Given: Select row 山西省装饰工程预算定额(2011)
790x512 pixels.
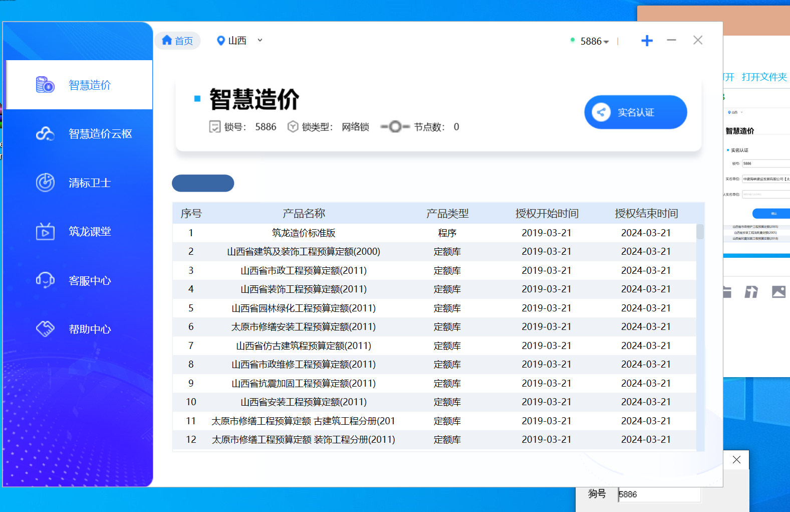Looking at the screenshot, I should click(434, 289).
